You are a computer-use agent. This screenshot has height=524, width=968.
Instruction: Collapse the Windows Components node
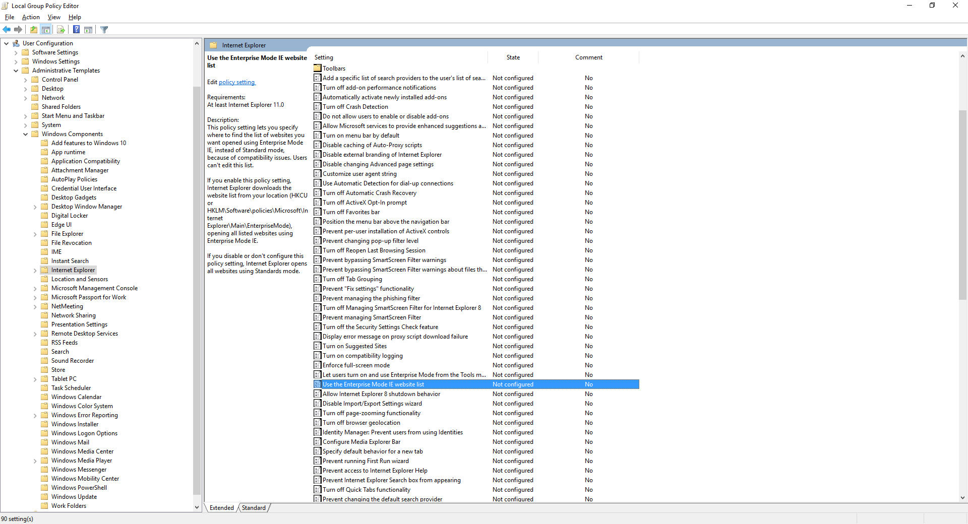[26, 134]
